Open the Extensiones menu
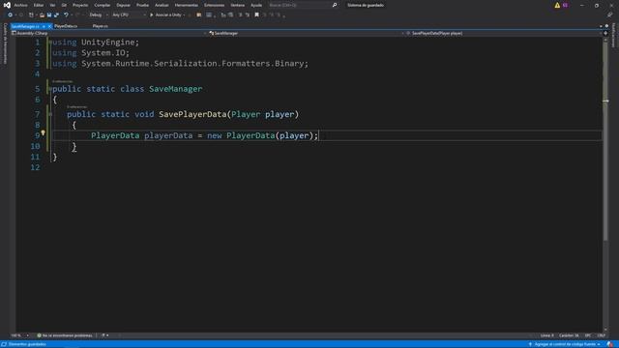This screenshot has height=348, width=619. coord(214,5)
